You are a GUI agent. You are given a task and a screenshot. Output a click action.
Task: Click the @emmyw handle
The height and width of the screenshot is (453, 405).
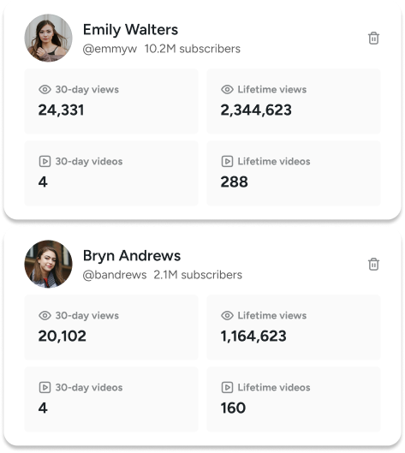(x=110, y=49)
